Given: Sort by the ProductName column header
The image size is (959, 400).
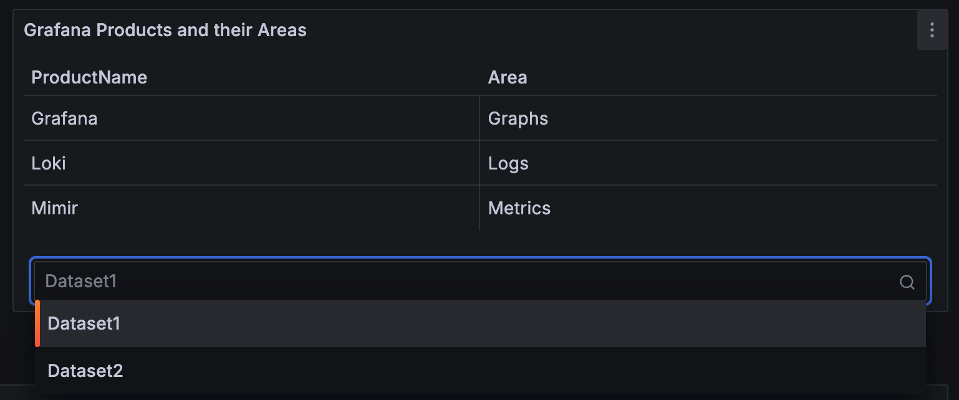Looking at the screenshot, I should click(x=89, y=77).
